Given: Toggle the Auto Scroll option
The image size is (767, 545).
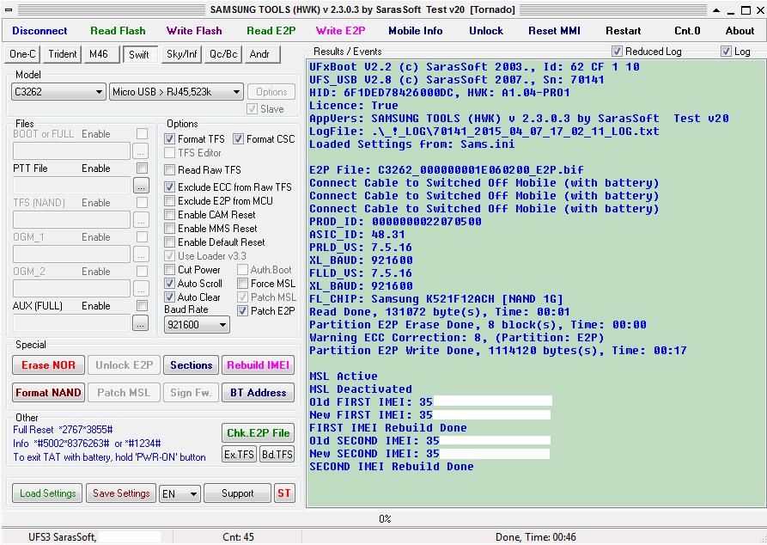Looking at the screenshot, I should click(x=169, y=283).
